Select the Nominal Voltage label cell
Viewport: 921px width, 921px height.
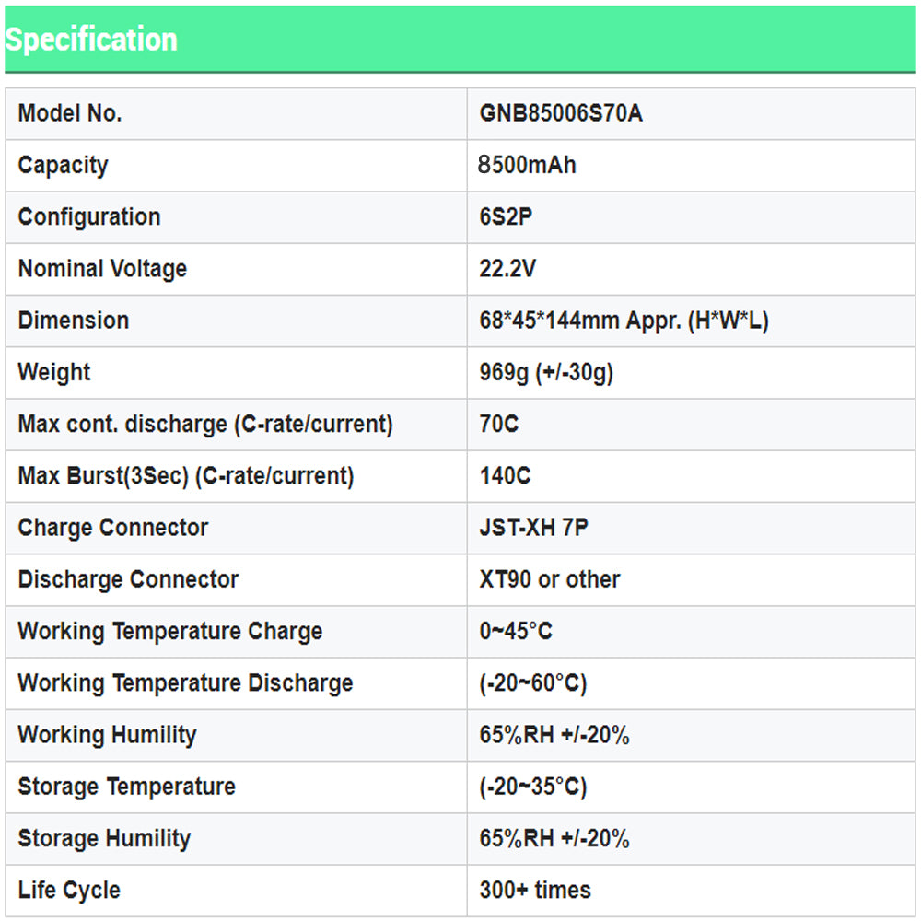102,269
